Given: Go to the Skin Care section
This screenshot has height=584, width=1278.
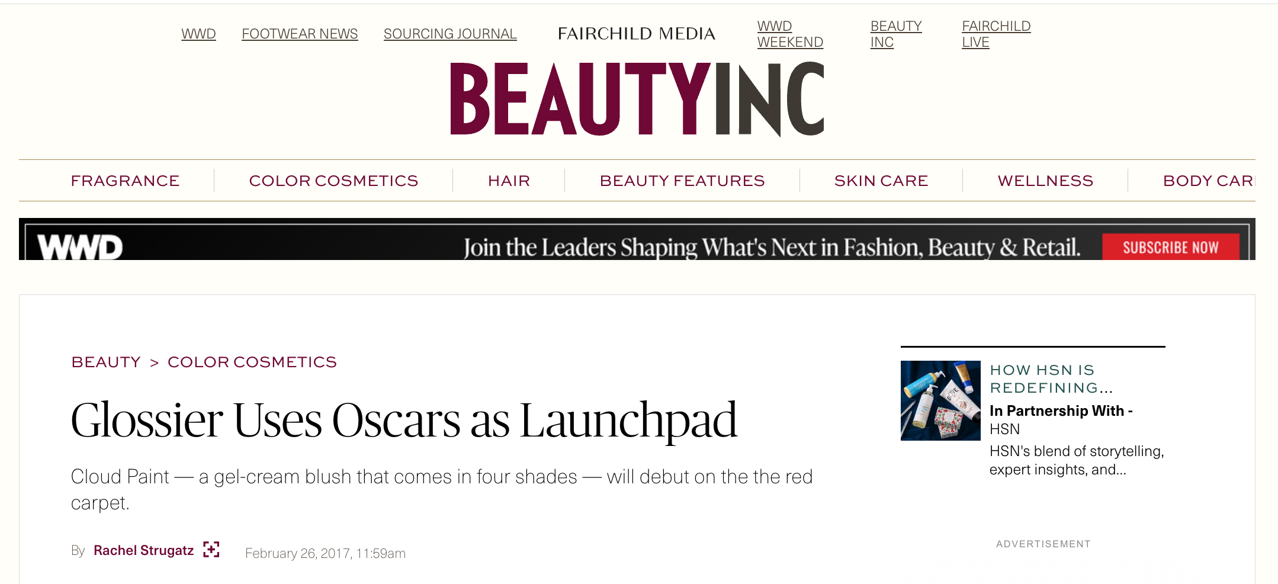Looking at the screenshot, I should point(881,181).
